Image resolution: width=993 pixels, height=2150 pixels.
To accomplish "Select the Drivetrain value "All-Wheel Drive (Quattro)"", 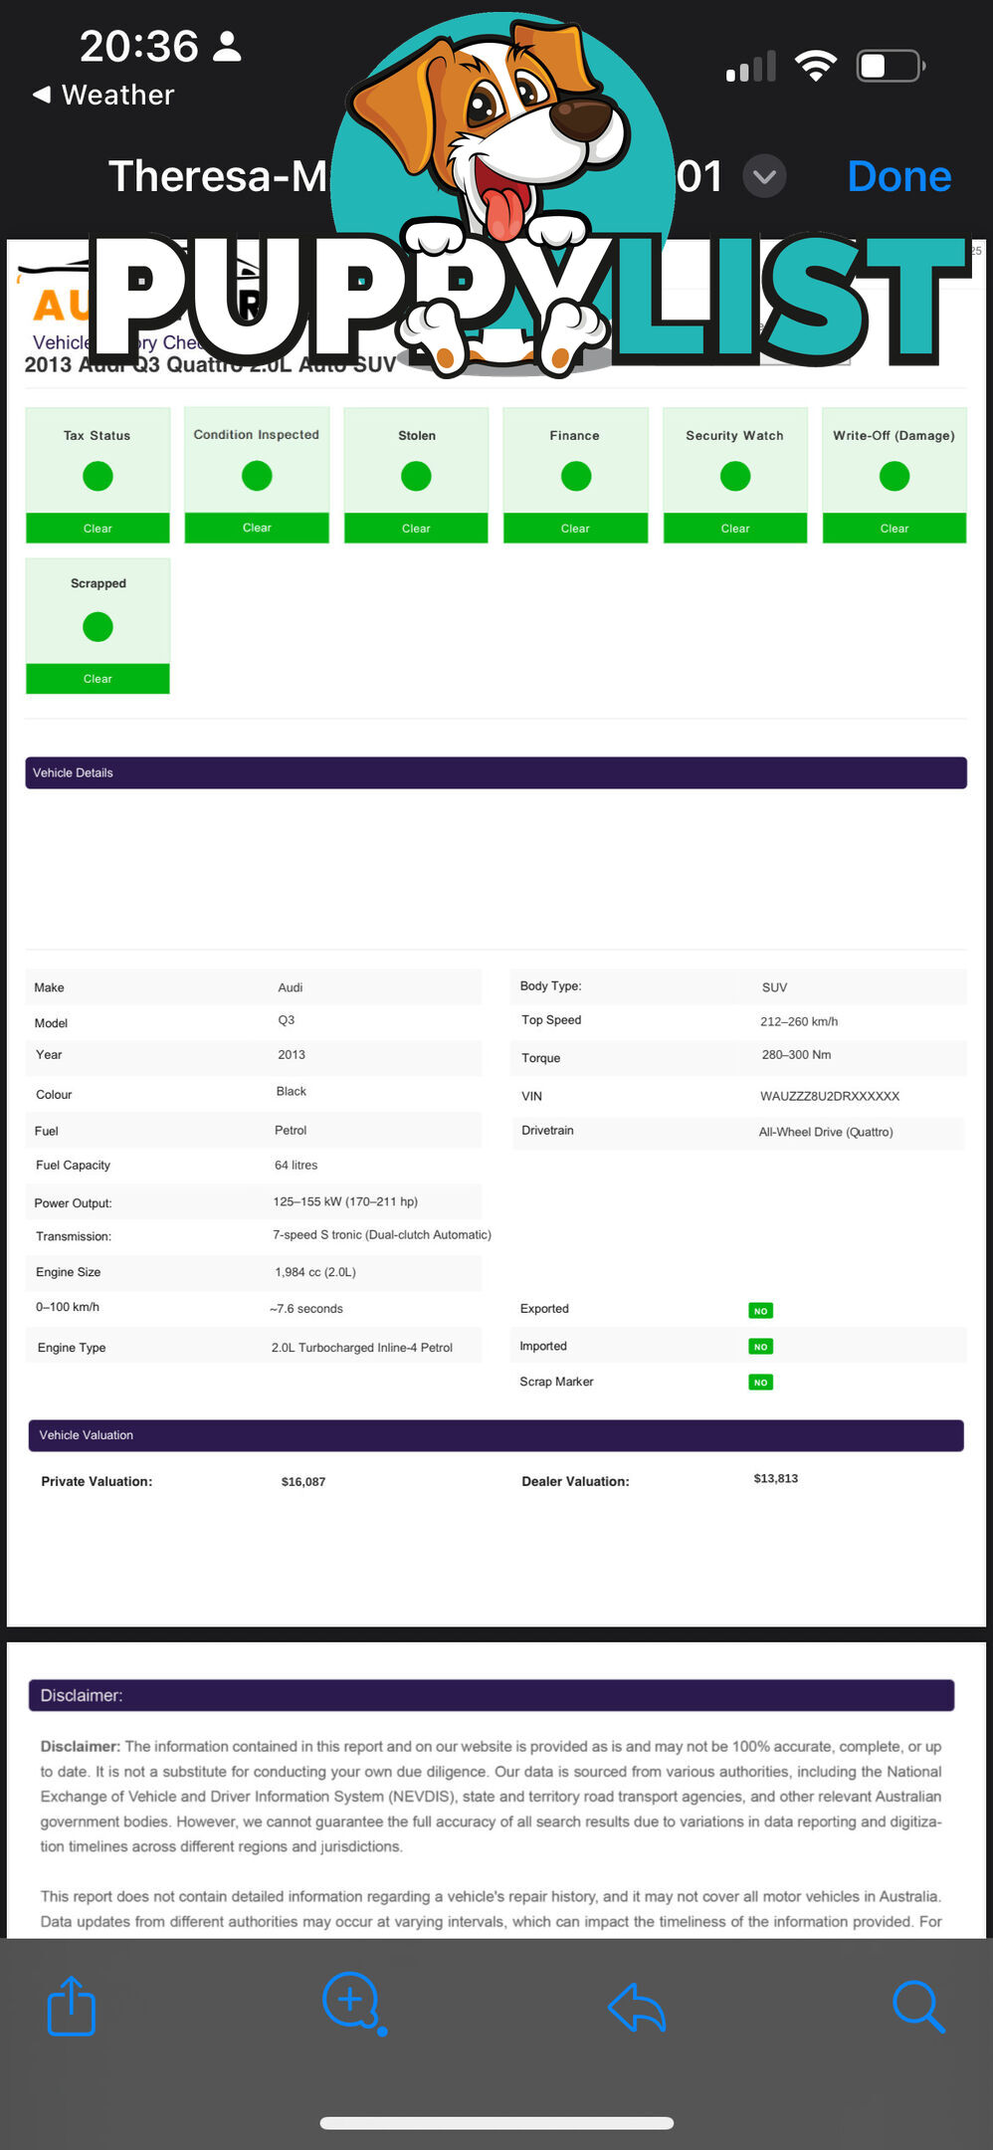I will tap(826, 1132).
